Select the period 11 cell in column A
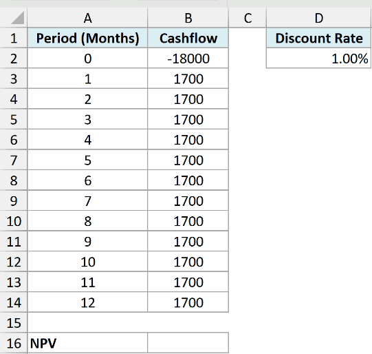372x354 pixels. point(87,282)
